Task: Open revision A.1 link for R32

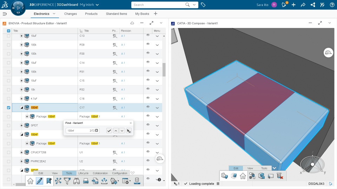Action: click(123, 90)
